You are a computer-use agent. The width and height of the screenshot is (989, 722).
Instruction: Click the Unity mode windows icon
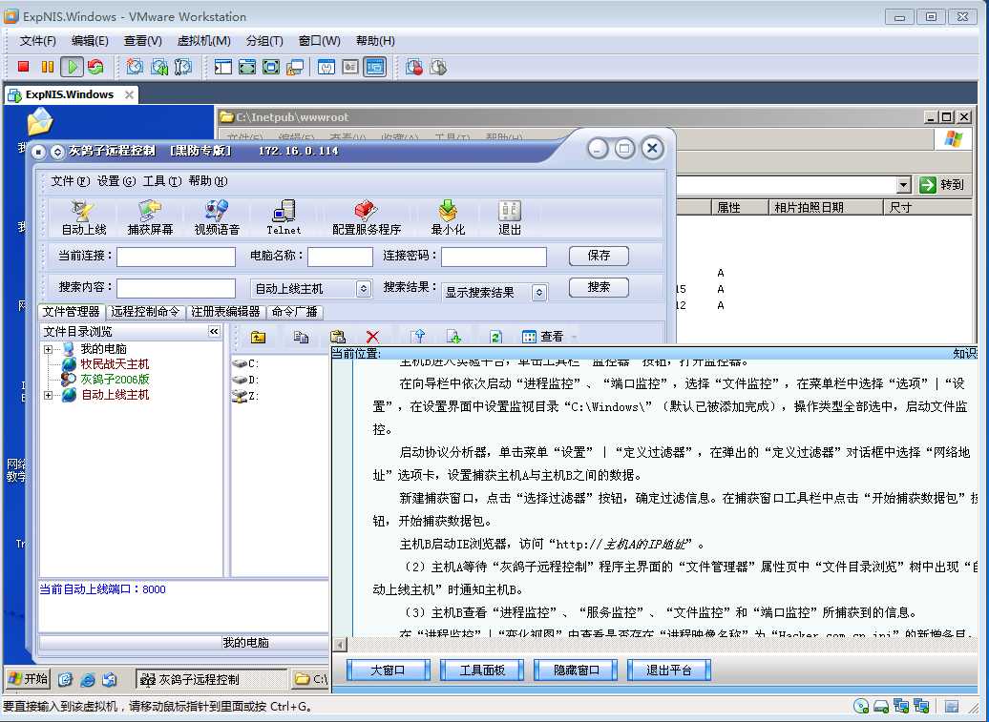coord(295,66)
